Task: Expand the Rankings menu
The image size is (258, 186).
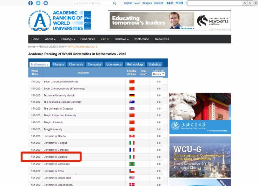Action: [68, 39]
